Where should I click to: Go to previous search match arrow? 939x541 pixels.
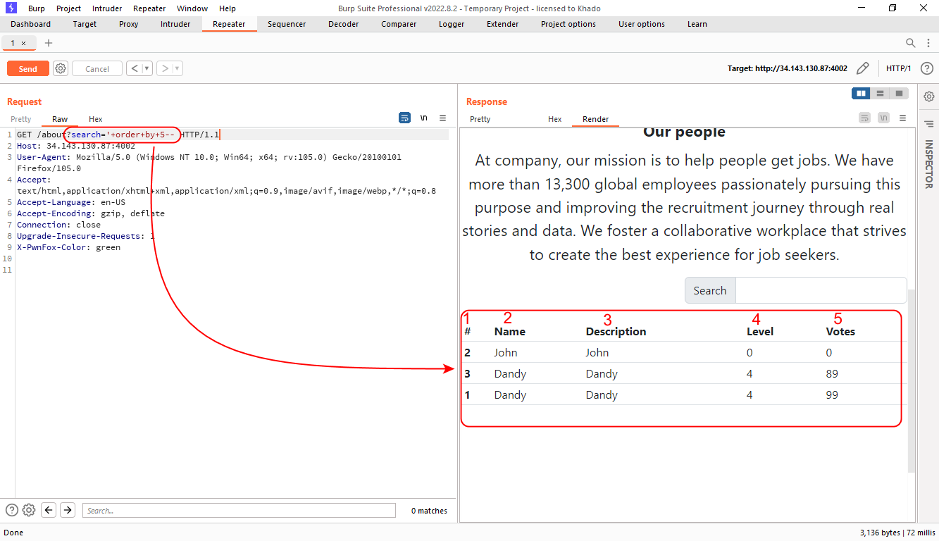pyautogui.click(x=49, y=510)
